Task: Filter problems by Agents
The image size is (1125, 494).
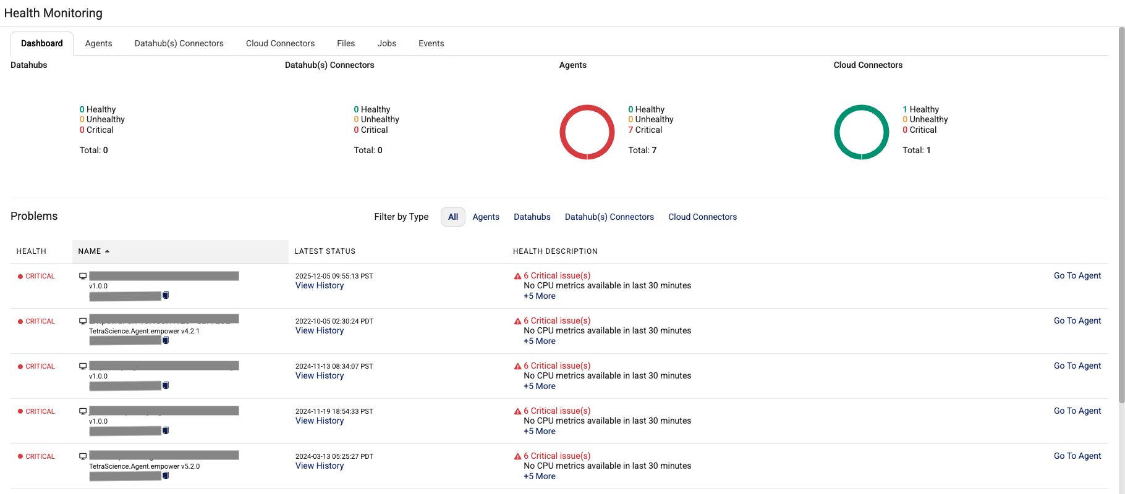Action: point(486,217)
